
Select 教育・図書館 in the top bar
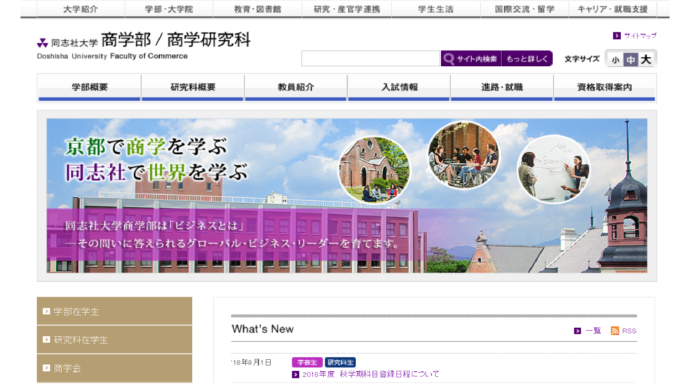click(258, 9)
